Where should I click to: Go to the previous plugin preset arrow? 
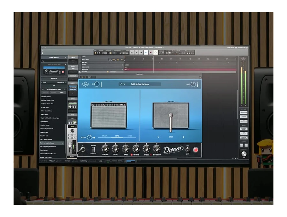point(121,84)
